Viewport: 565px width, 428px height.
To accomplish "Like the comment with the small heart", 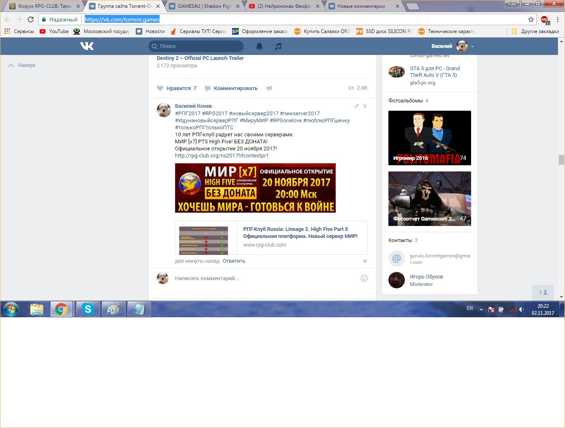I will click(365, 261).
